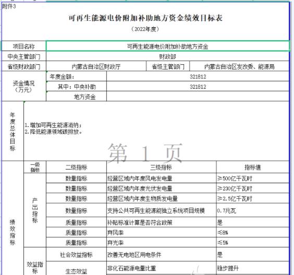Select the 经营区域内年度风电发电量 cell
This screenshot has height=275, width=294.
tap(161, 178)
